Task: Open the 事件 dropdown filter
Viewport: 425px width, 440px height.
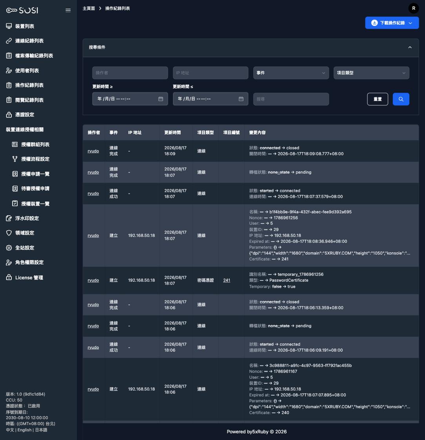Action: coord(291,73)
